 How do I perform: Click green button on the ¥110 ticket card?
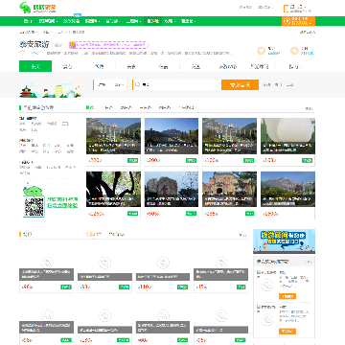pos(182,287)
